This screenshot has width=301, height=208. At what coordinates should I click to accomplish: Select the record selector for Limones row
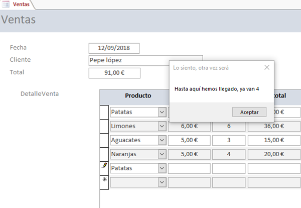click(x=104, y=126)
